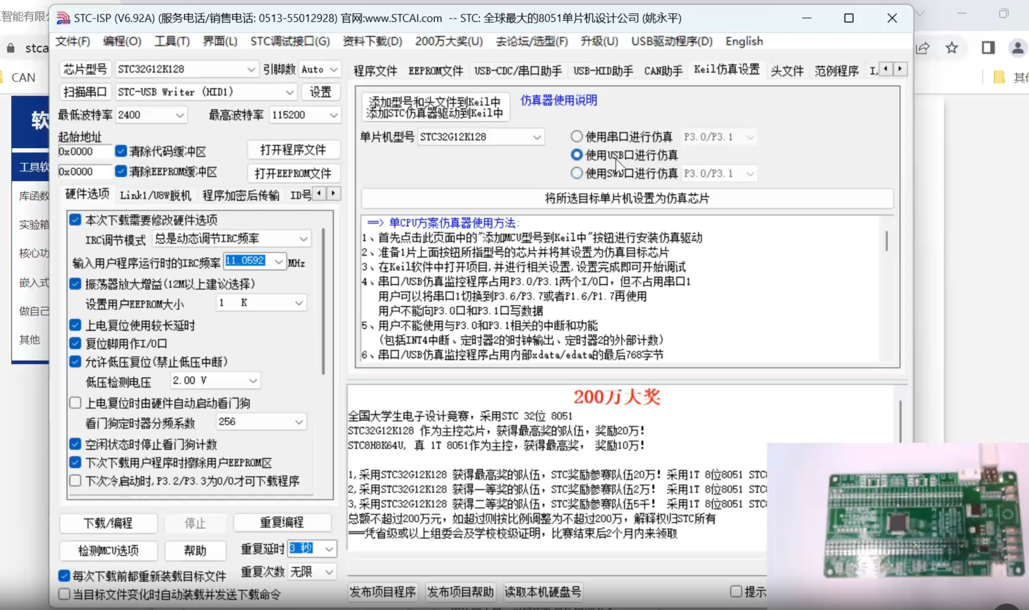Toggle 清除代码缓冲区 checkbox
Viewport: 1029px width, 610px height.
tap(121, 151)
